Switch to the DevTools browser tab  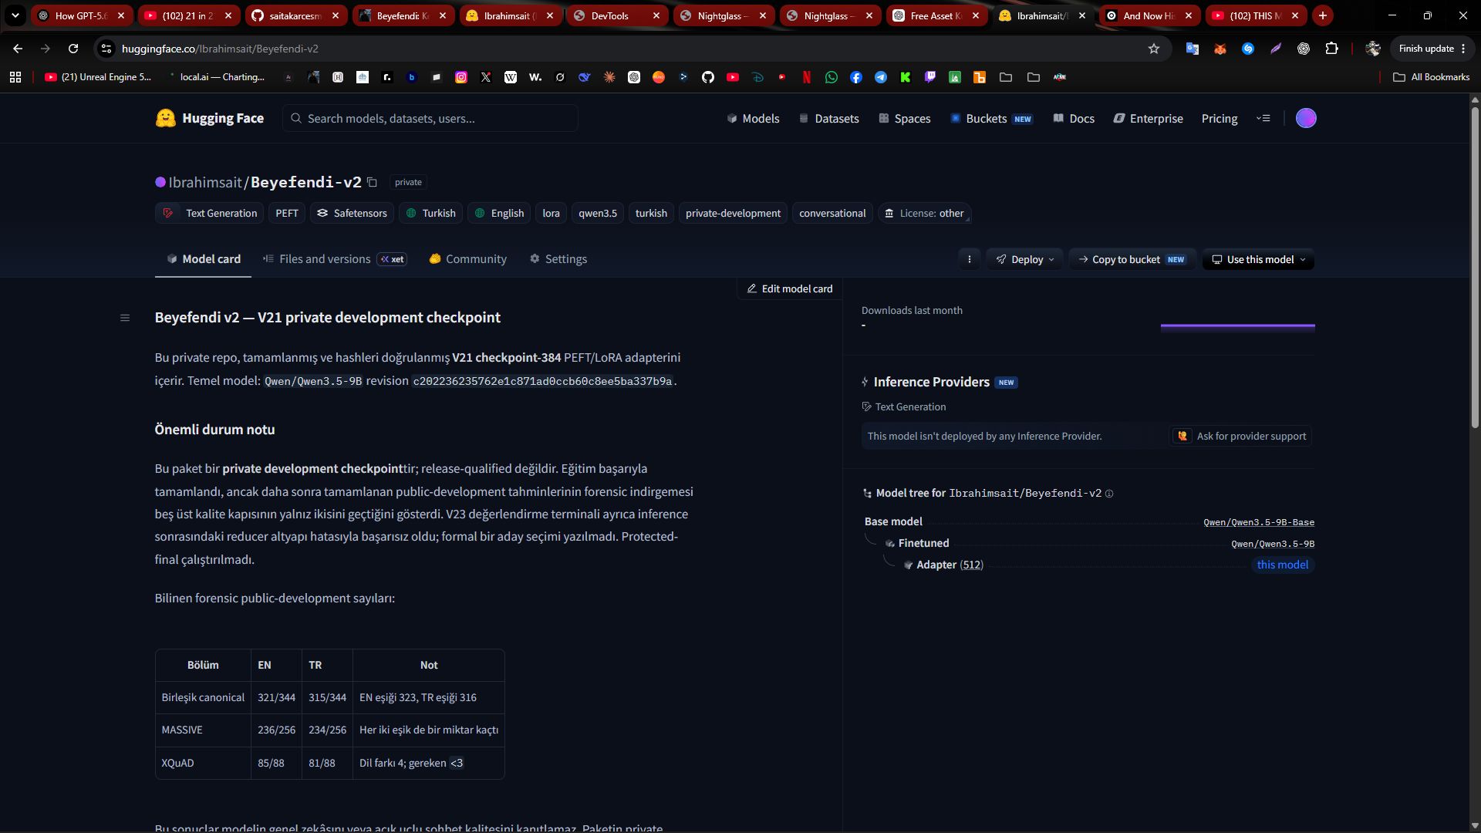(x=617, y=15)
